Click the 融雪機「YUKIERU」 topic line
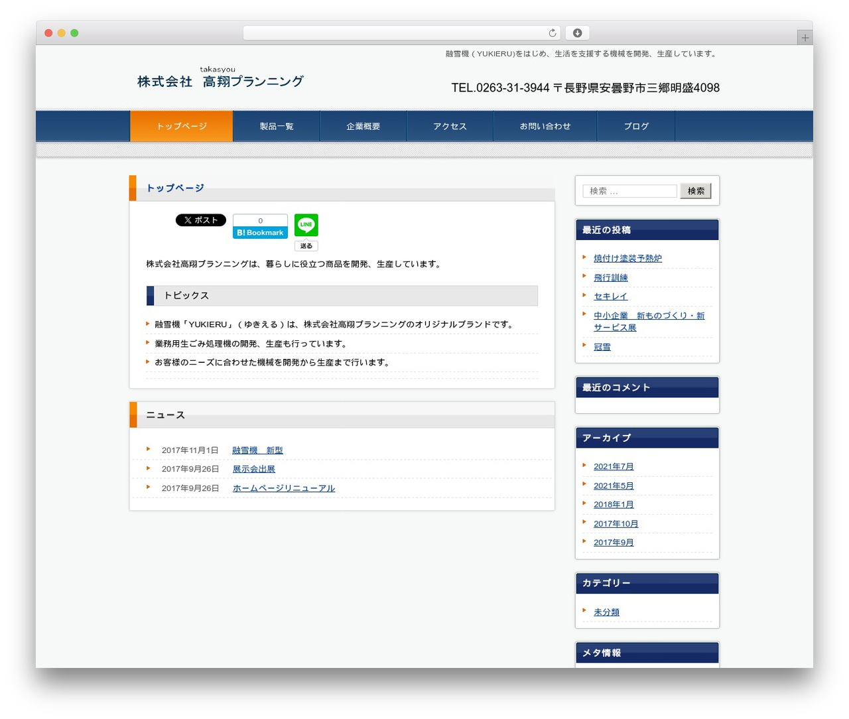The image size is (849, 719). coord(335,324)
